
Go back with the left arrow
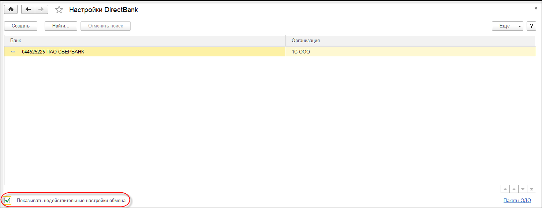click(x=28, y=10)
